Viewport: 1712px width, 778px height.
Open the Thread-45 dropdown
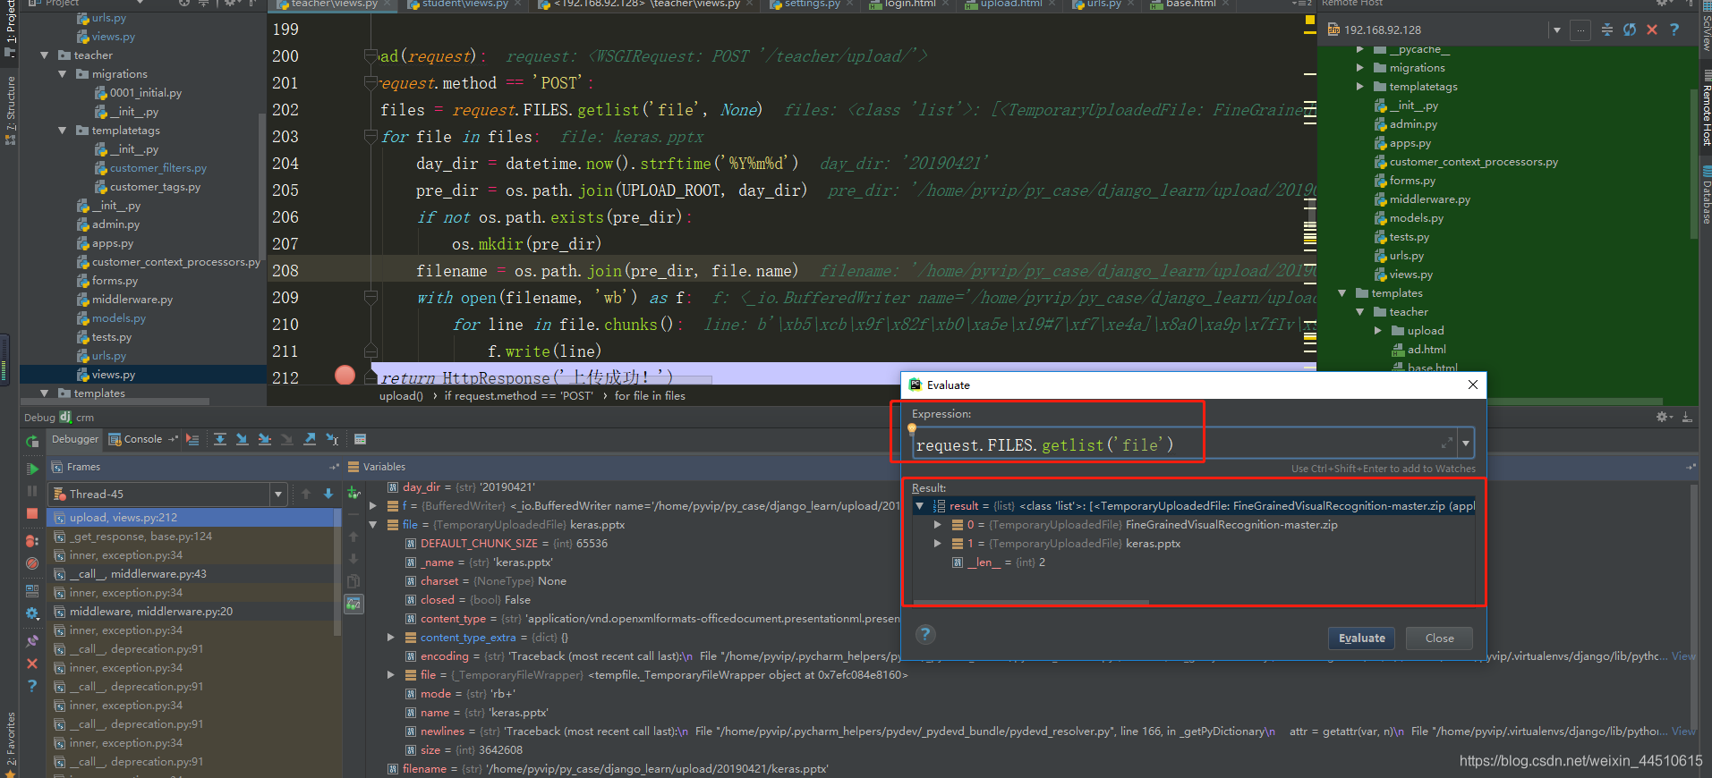click(x=278, y=494)
